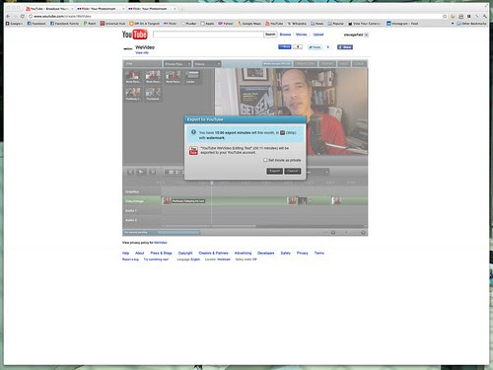Open the Private Files dropdown
Image resolution: width=493 pixels, height=370 pixels.
pos(177,64)
